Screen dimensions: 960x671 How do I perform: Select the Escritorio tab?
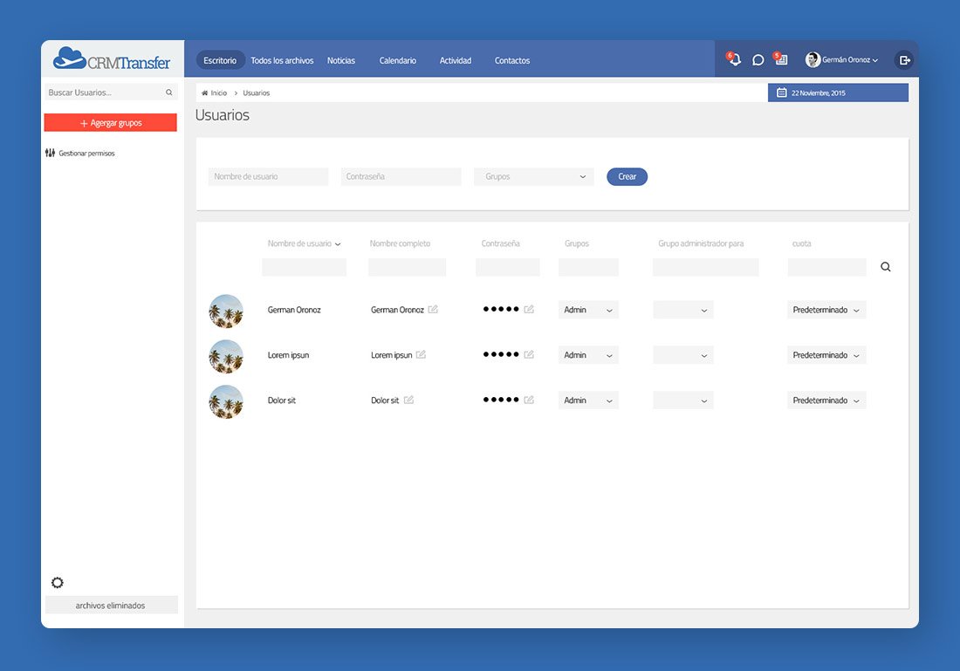[220, 60]
